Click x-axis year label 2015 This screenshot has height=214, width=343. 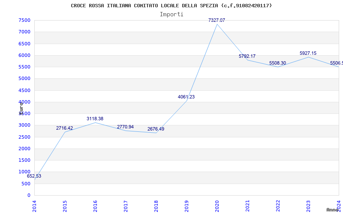click(65, 206)
